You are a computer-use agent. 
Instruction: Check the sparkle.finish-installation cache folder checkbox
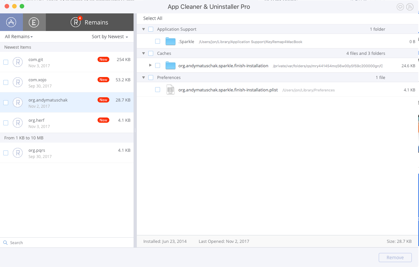[157, 66]
